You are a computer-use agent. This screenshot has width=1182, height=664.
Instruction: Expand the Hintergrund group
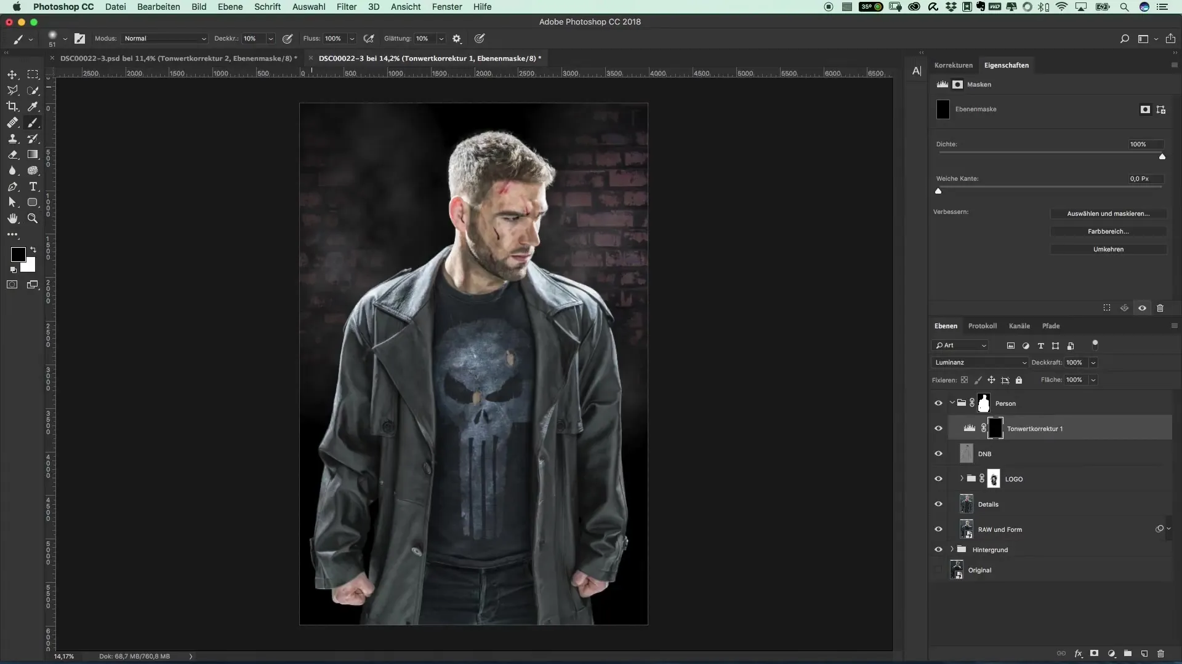point(952,549)
